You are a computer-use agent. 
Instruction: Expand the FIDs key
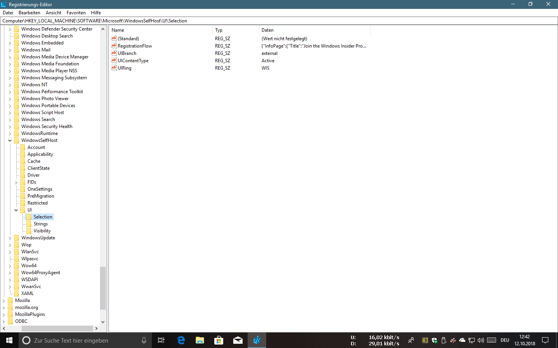pos(16,182)
